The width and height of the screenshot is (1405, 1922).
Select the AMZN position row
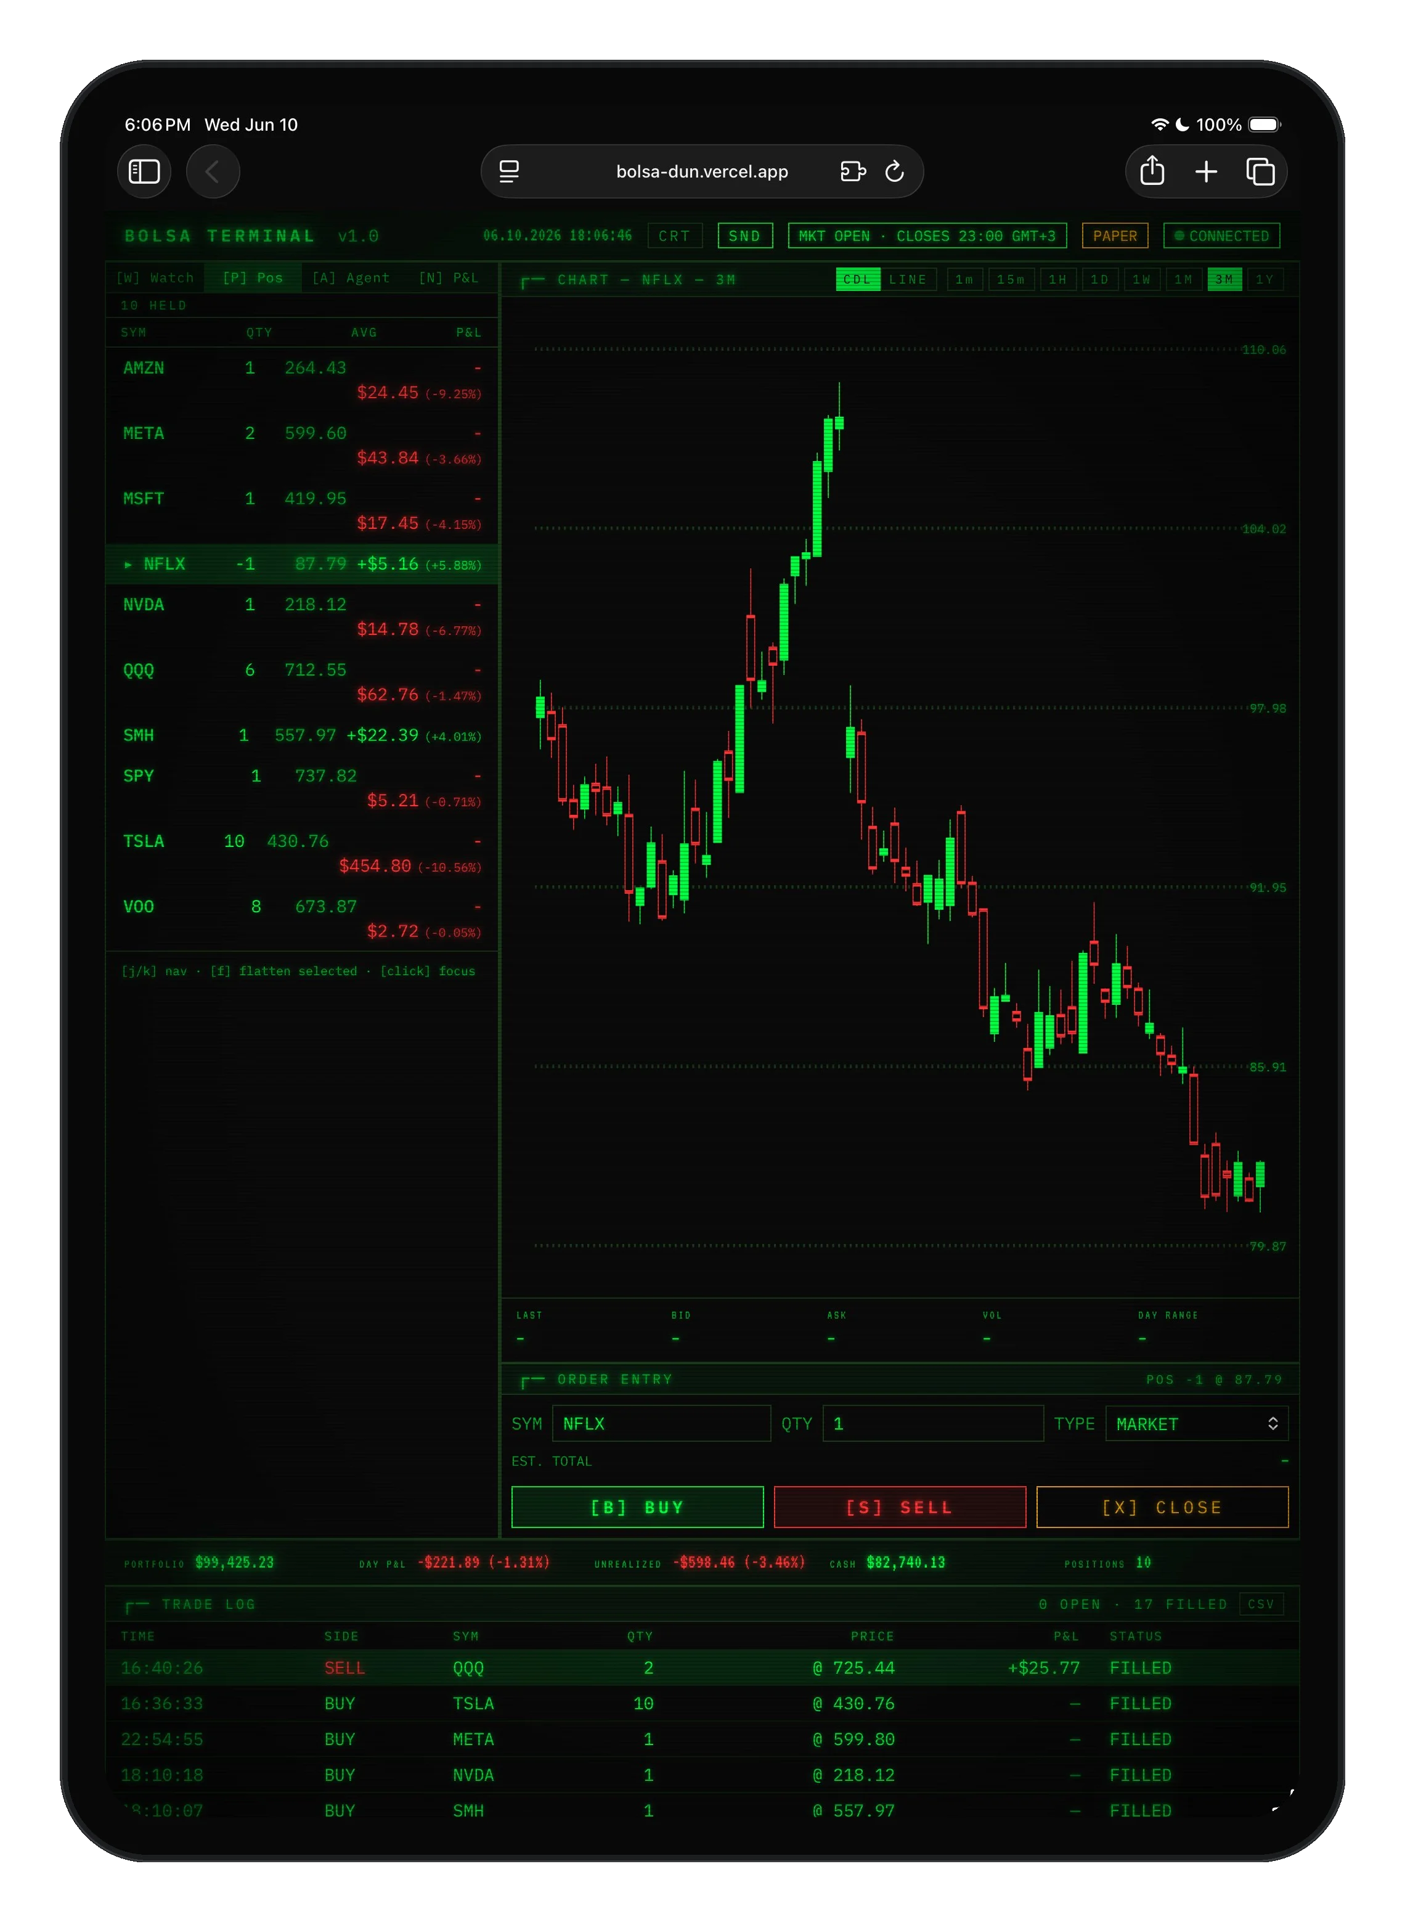pos(302,380)
